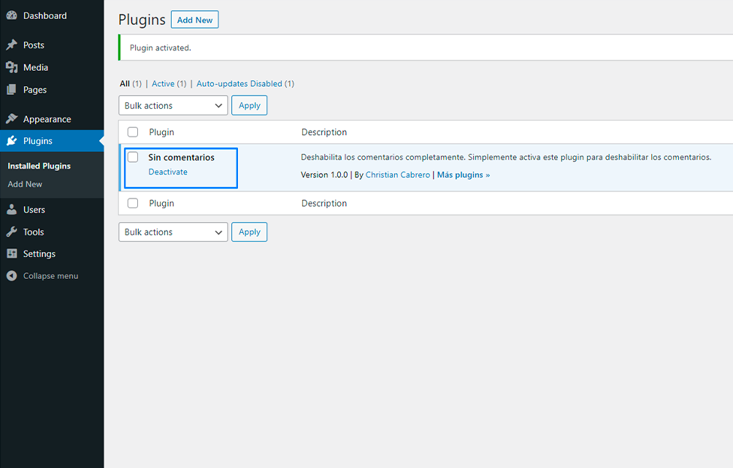Click the Settings sliders icon
Image resolution: width=733 pixels, height=468 pixels.
[x=12, y=253]
